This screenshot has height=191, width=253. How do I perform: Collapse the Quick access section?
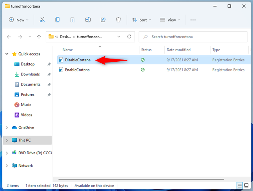[7, 54]
